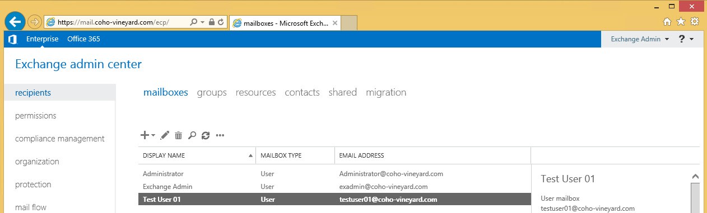
Task: Select the Exchange Admin mailbox row
Action: click(x=334, y=187)
